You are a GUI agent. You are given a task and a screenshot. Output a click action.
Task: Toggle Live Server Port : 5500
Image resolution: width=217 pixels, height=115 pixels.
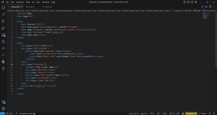pyautogui.click(x=174, y=113)
